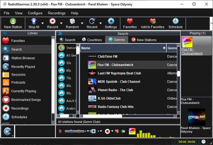213x145 pixels.
Task: Click the Stop All toolbar button
Action: pyautogui.click(x=34, y=23)
